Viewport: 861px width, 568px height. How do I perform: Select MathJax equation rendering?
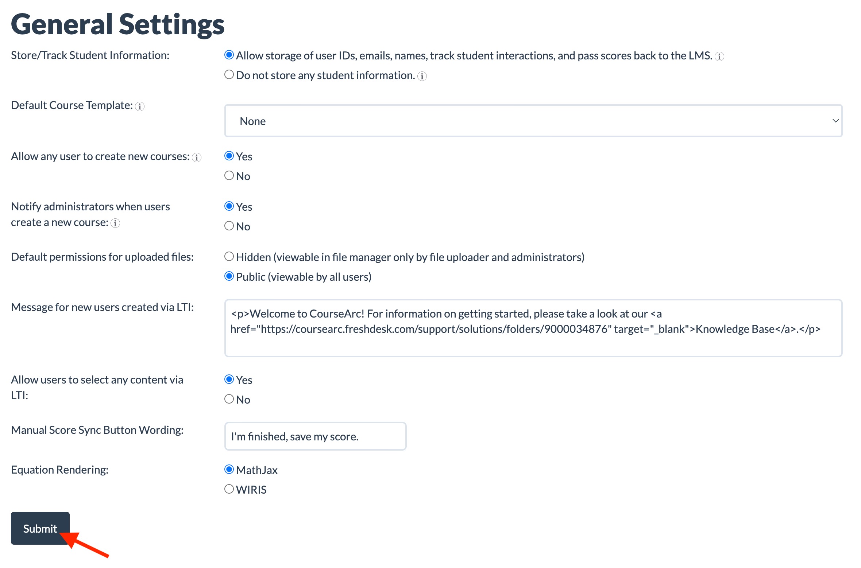click(x=229, y=469)
